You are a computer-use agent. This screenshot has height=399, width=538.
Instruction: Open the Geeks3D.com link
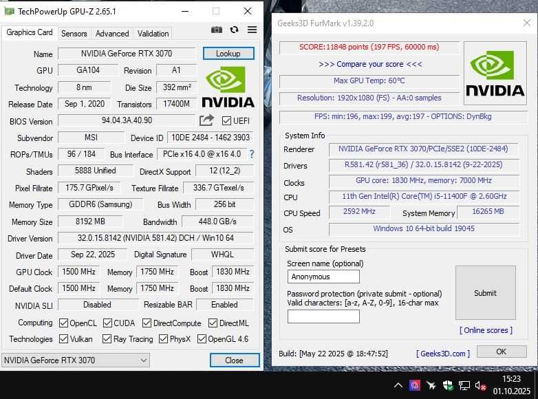(x=443, y=354)
